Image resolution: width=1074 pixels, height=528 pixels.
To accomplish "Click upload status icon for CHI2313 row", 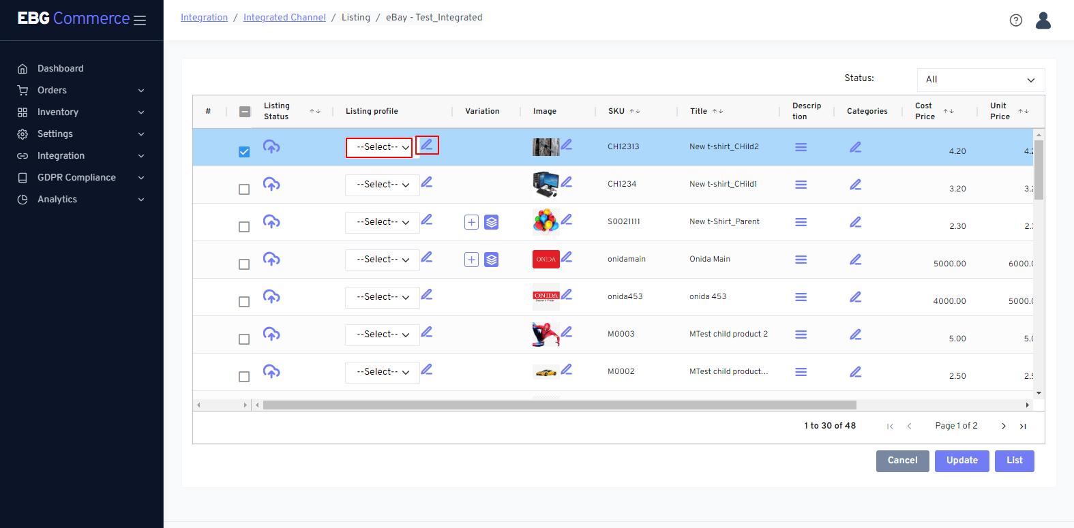I will 271,146.
